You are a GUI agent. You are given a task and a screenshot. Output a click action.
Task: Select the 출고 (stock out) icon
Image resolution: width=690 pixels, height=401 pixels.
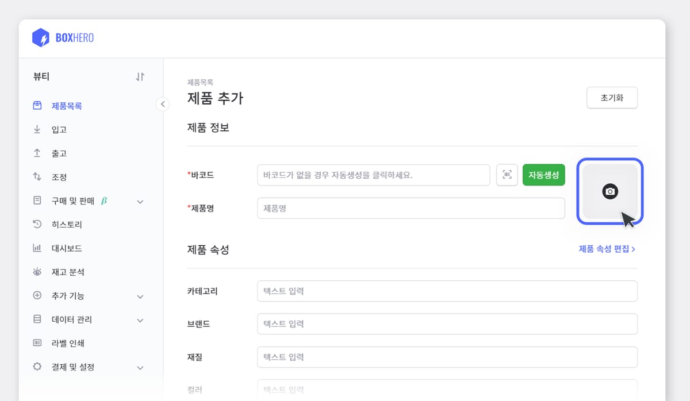coord(37,153)
